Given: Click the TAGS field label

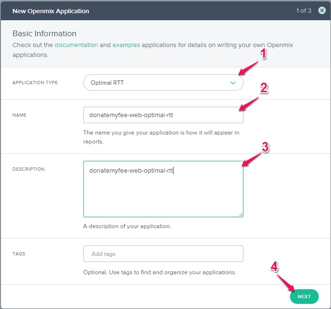Looking at the screenshot, I should click(19, 254).
